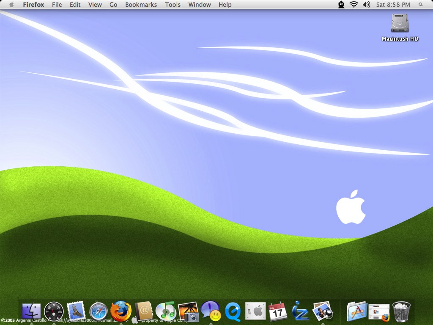Open the Bookmarks menu
The height and width of the screenshot is (325, 433).
pyautogui.click(x=141, y=4)
